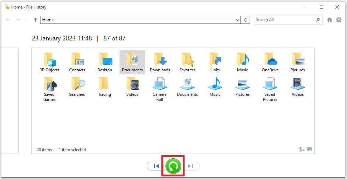
Task: Go to next backup version
Action: click(x=191, y=166)
